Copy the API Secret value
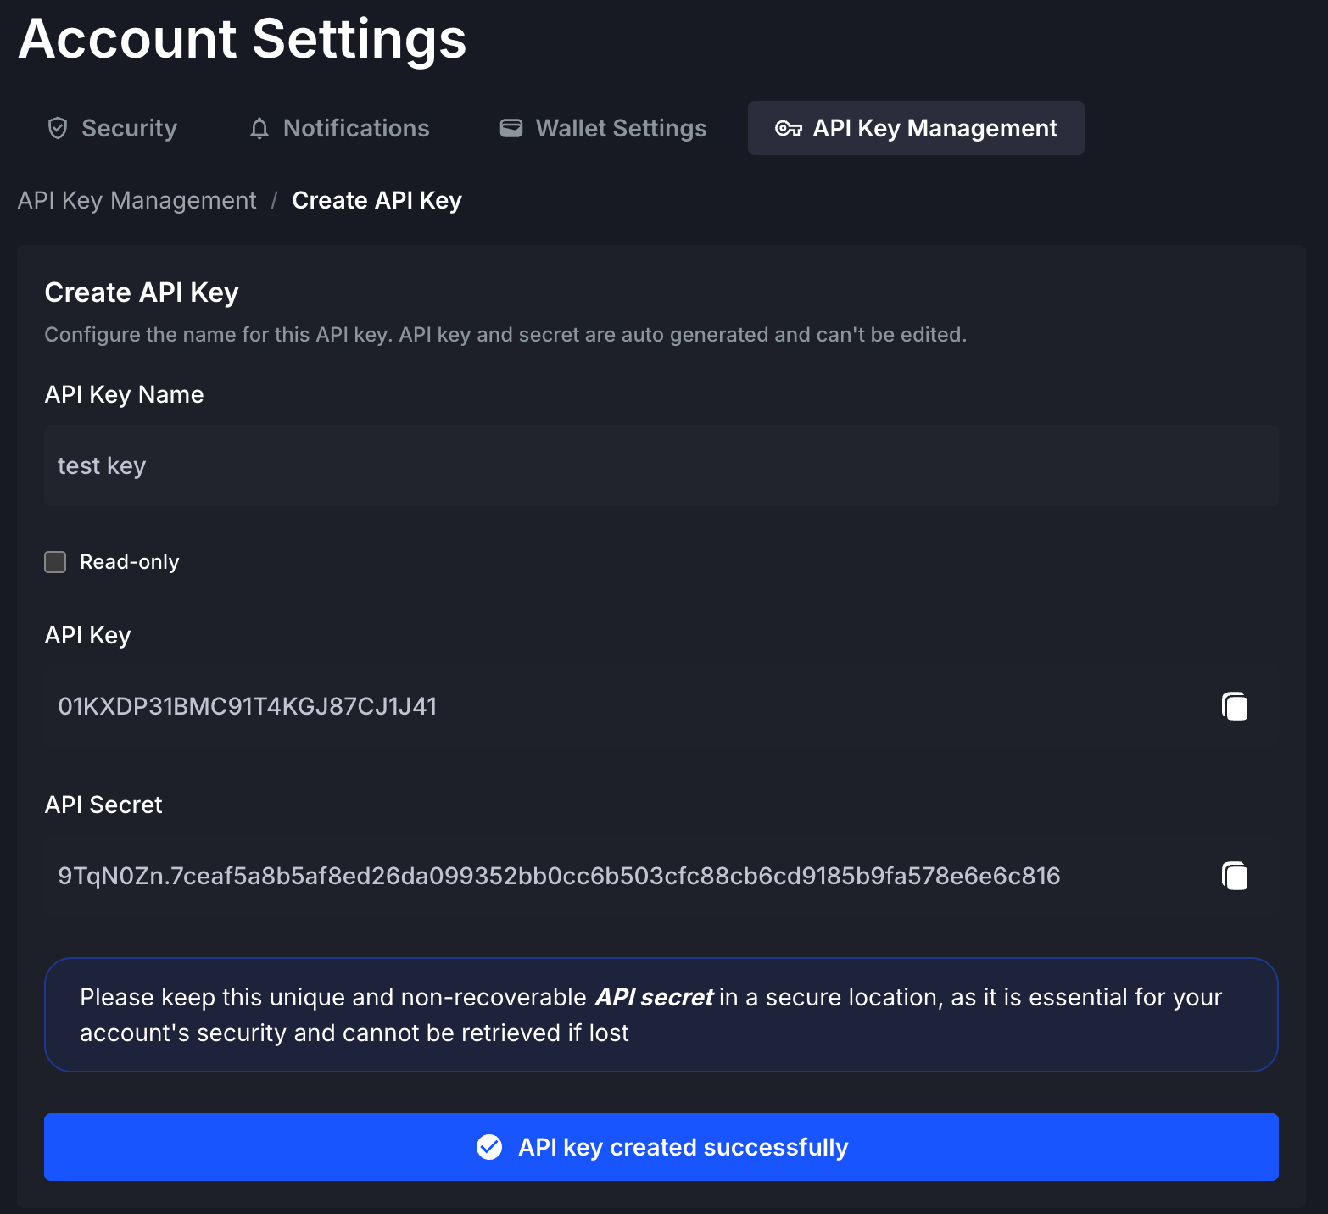The image size is (1328, 1214). [x=1235, y=876]
